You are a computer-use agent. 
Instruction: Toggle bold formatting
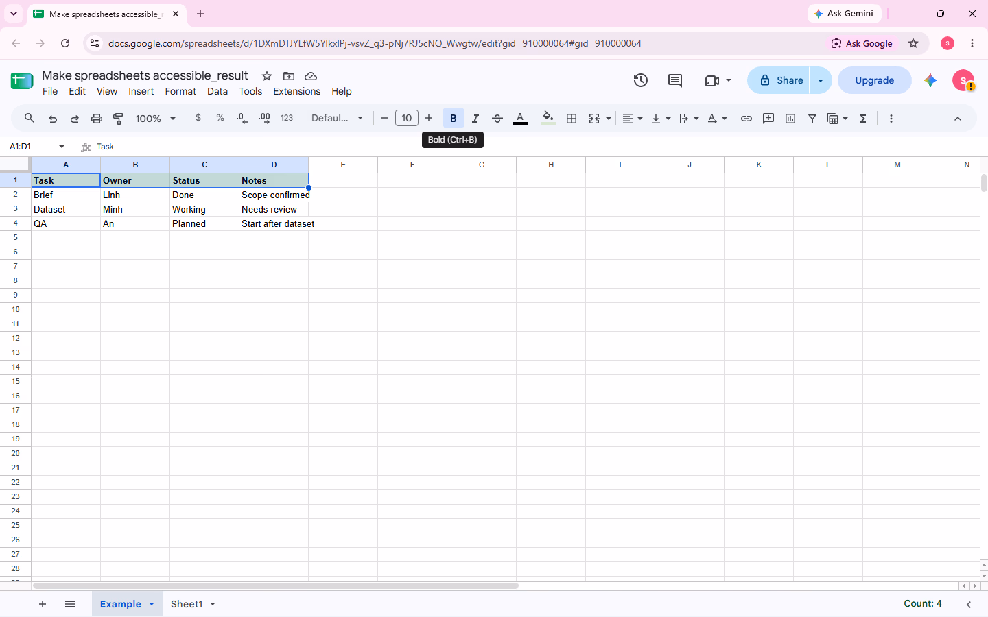point(454,119)
